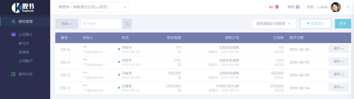Select 参与方 in the sidebar
This screenshot has width=354, height=99.
pyautogui.click(x=24, y=43)
